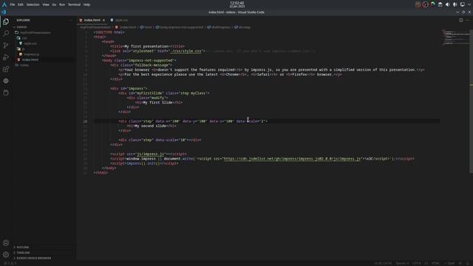This screenshot has height=266, width=473.
Task: Switch to the index.html tab
Action: click(92, 20)
